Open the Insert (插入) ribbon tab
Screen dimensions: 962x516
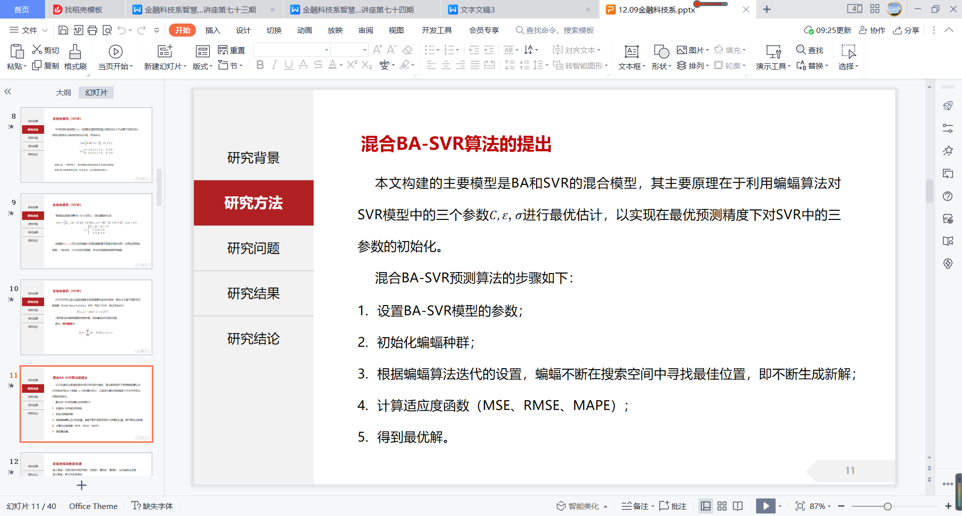[x=212, y=31]
